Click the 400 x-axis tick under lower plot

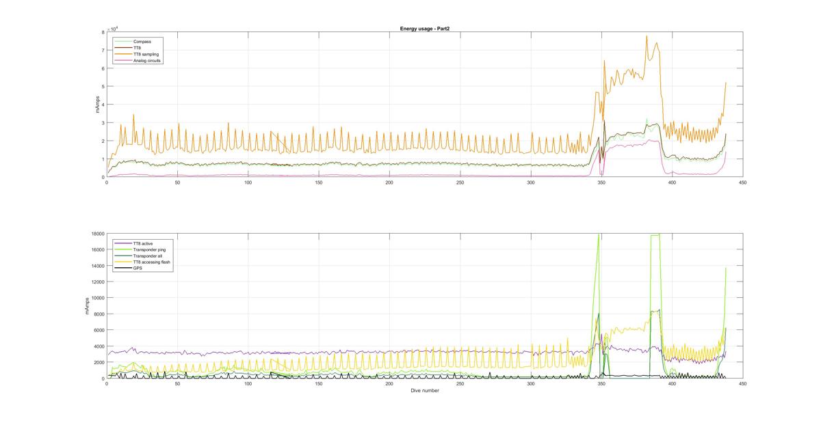[x=672, y=384]
